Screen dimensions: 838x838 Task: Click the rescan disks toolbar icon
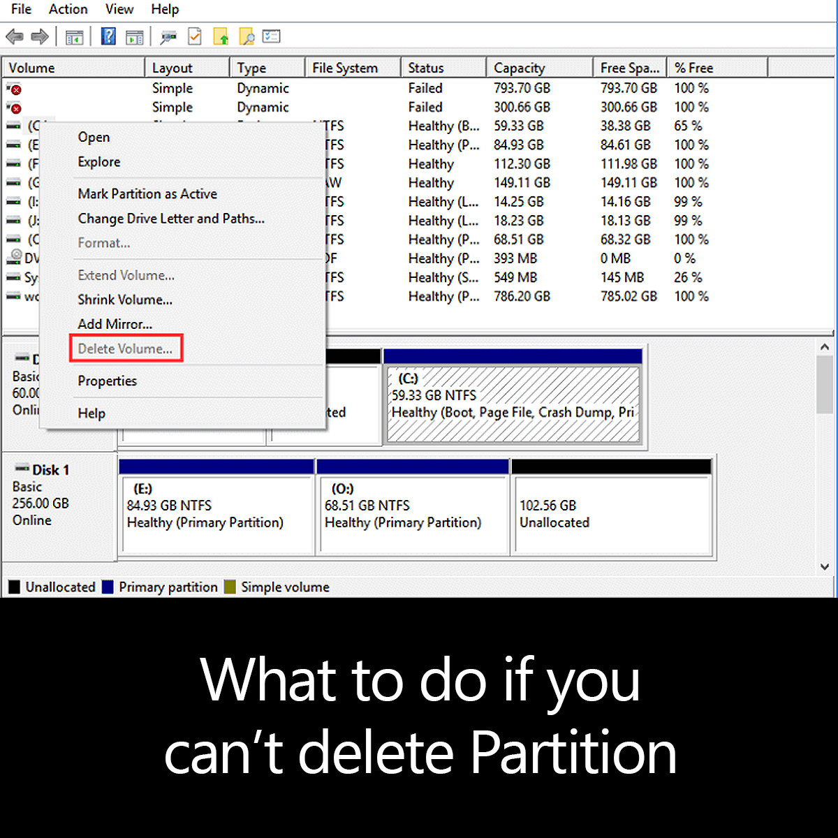click(x=168, y=37)
